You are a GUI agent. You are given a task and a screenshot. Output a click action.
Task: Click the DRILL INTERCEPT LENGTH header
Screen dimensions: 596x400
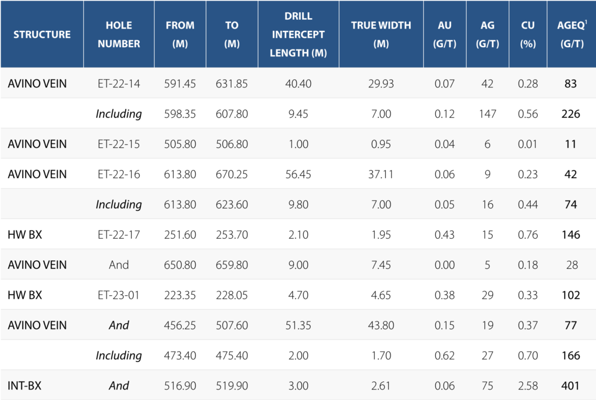click(297, 34)
